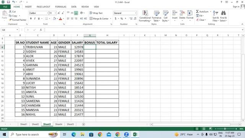Image resolution: width=245 pixels, height=138 pixels.
Task: Open the Calibri font name dropdown
Action: point(47,13)
